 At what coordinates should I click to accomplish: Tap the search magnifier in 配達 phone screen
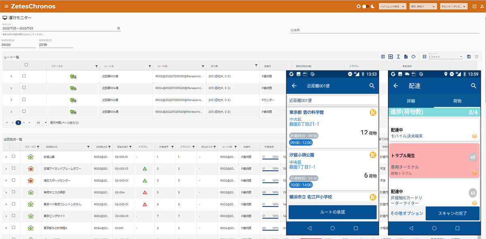click(473, 86)
